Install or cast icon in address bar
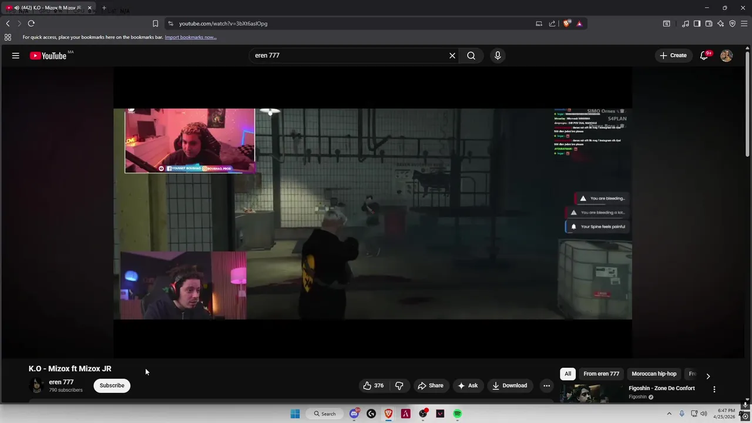 (x=539, y=23)
